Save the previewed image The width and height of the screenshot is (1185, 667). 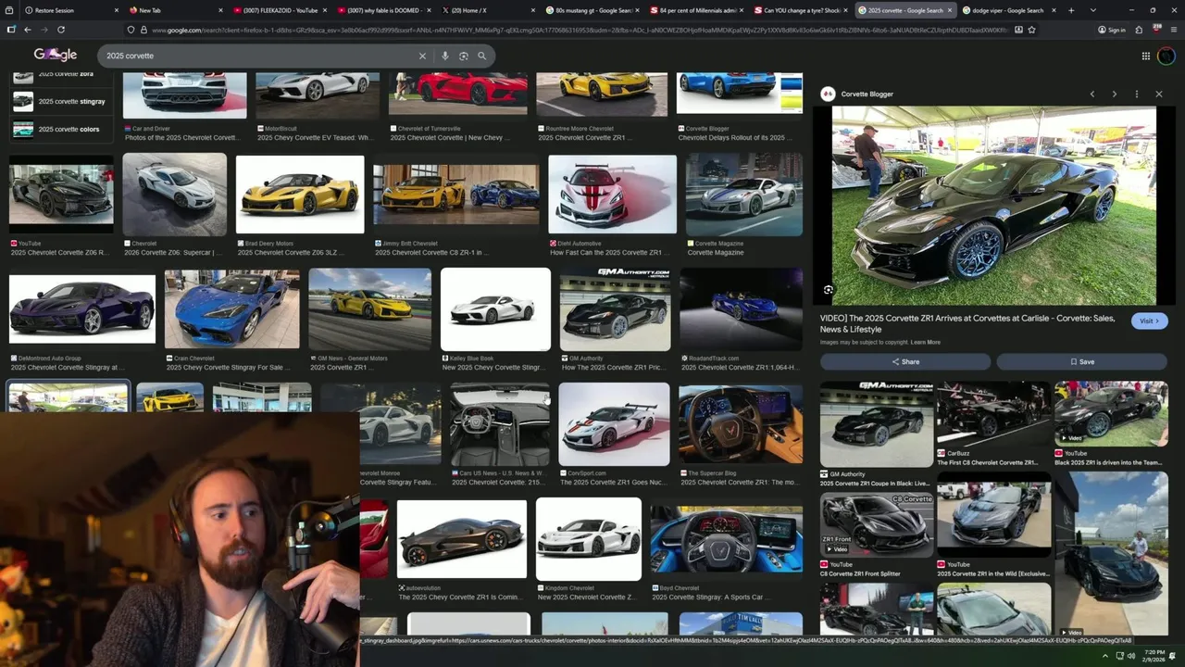coord(1082,361)
